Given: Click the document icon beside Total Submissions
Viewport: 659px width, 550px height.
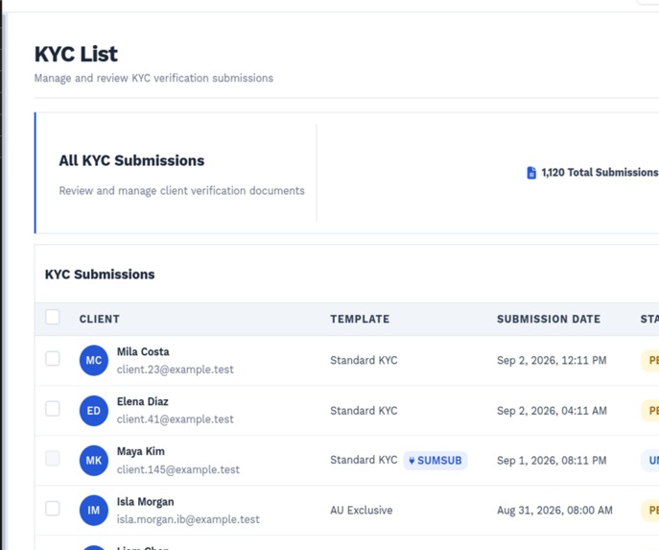Looking at the screenshot, I should [531, 173].
